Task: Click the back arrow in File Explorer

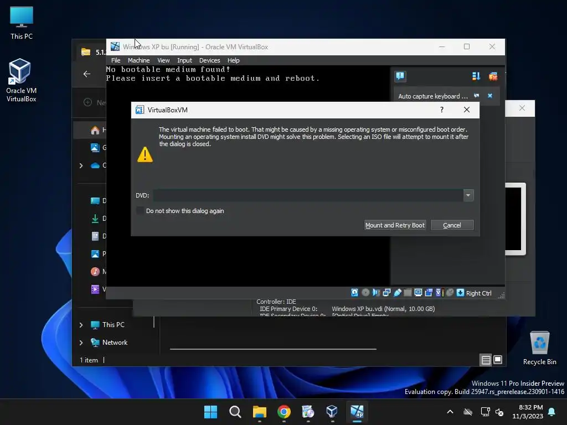Action: (x=87, y=74)
